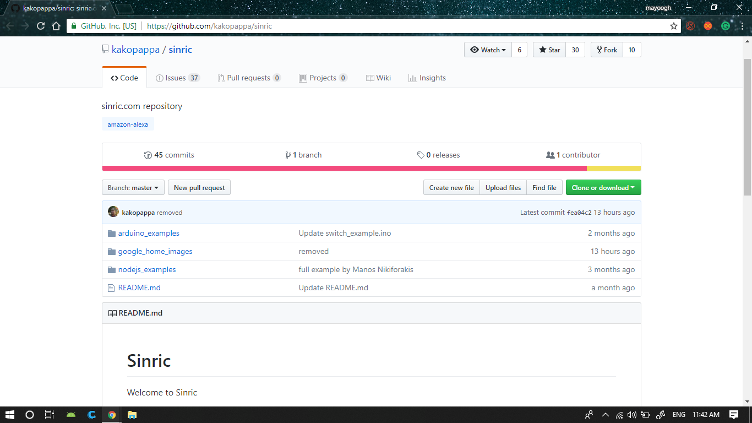Image resolution: width=752 pixels, height=423 pixels.
Task: Open the Grammarly extension icon
Action: coord(726,26)
